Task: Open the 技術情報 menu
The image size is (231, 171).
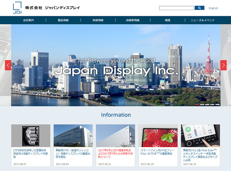Action: pyautogui.click(x=98, y=20)
